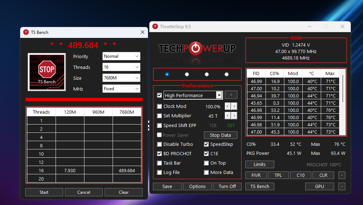This screenshot has height=205, width=363.
Task: Minimize the ThrottleStop window
Action: (310, 27)
